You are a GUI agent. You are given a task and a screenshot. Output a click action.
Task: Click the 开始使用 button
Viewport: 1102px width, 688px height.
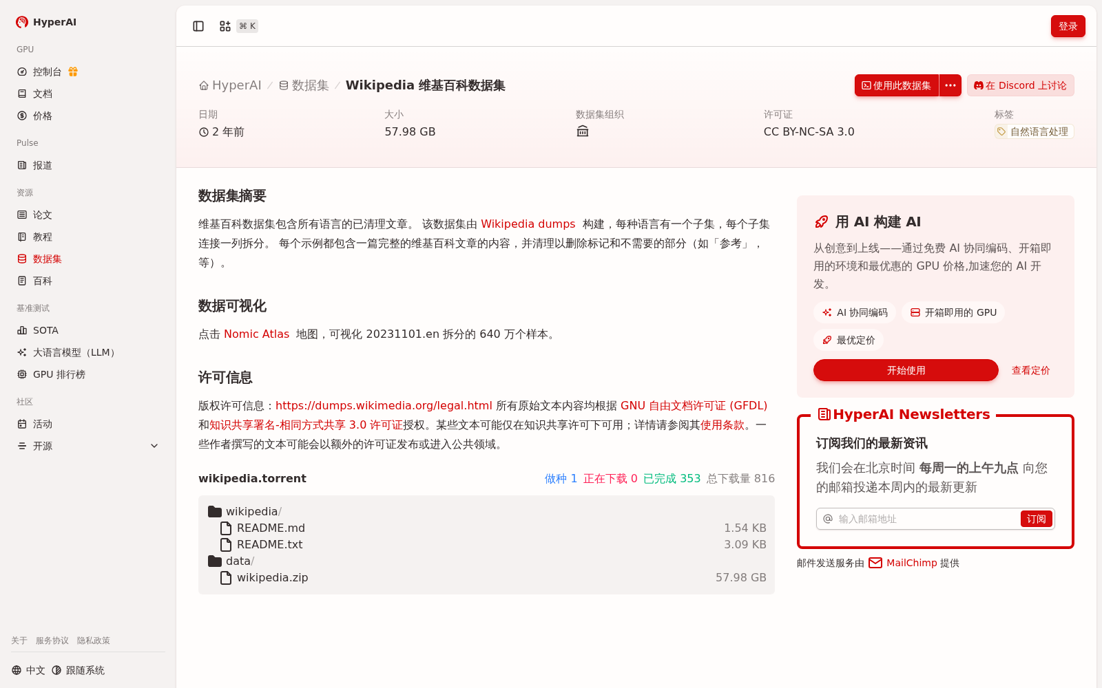pos(906,370)
